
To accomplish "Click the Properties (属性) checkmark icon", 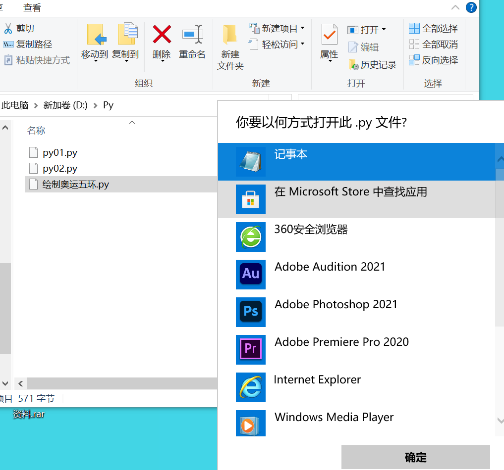I will [329, 34].
